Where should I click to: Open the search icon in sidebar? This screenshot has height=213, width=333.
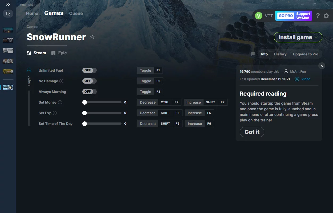pyautogui.click(x=8, y=14)
